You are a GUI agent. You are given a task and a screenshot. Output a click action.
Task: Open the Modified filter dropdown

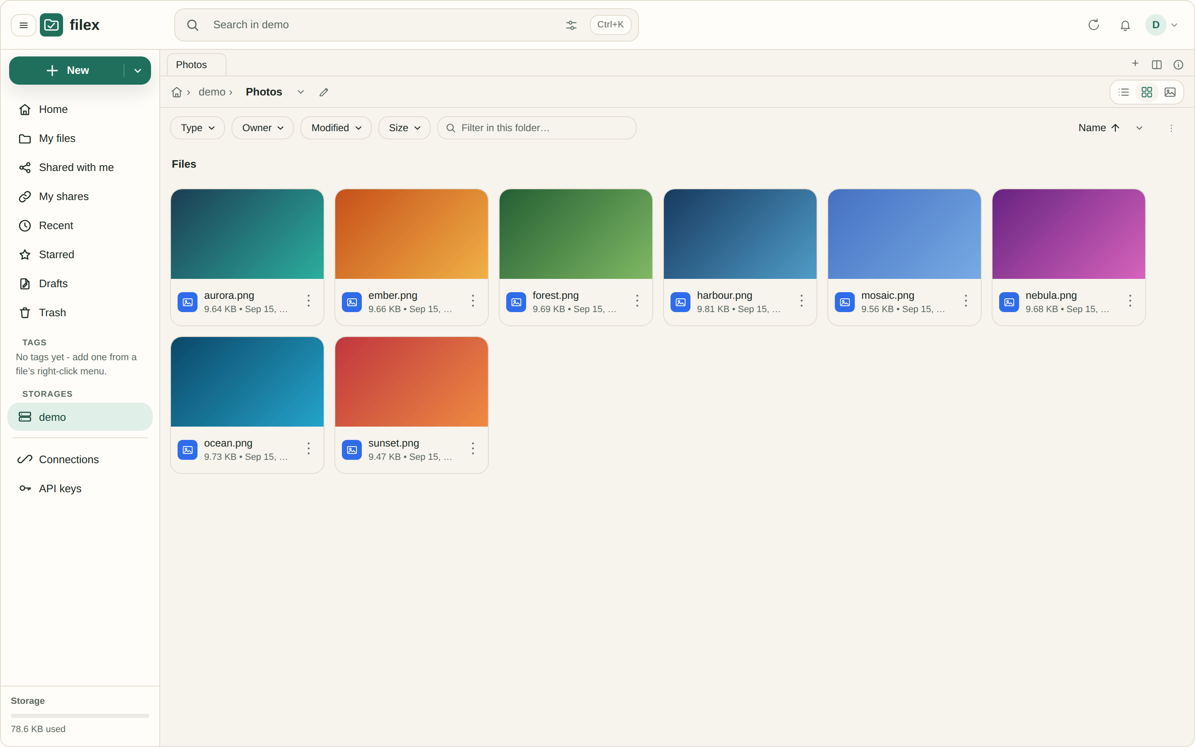click(x=336, y=128)
